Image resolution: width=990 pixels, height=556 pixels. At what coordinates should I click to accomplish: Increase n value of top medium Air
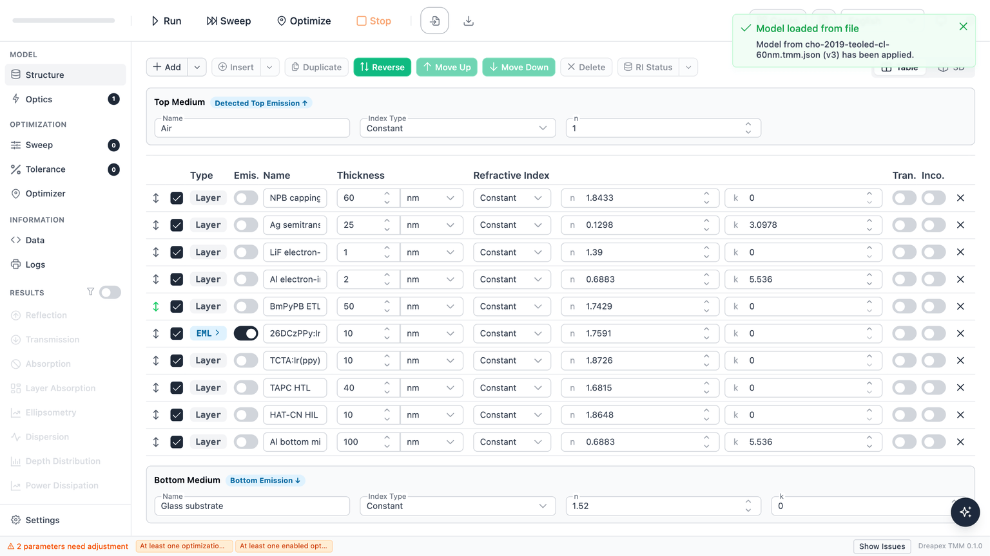click(x=748, y=124)
